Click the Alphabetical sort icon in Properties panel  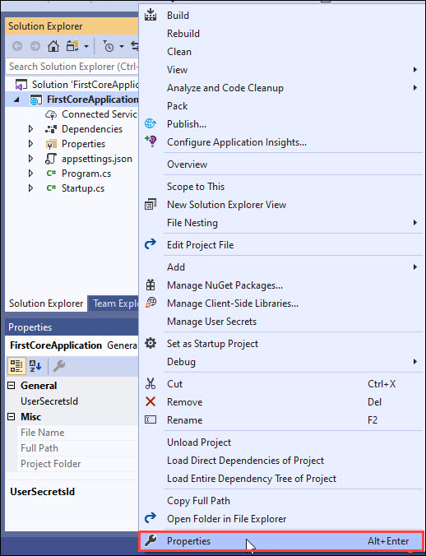(35, 365)
